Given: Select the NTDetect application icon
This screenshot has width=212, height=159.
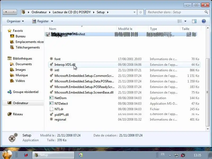Looking at the screenshot, I should point(51,103).
